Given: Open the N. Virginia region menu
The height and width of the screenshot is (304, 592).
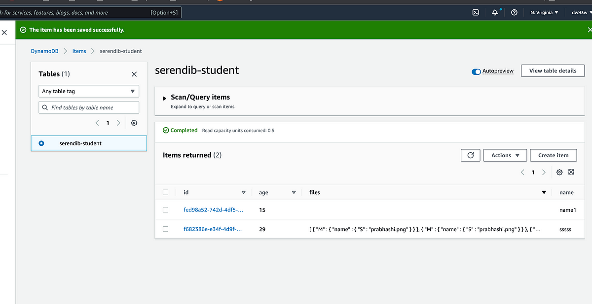Looking at the screenshot, I should tap(544, 13).
